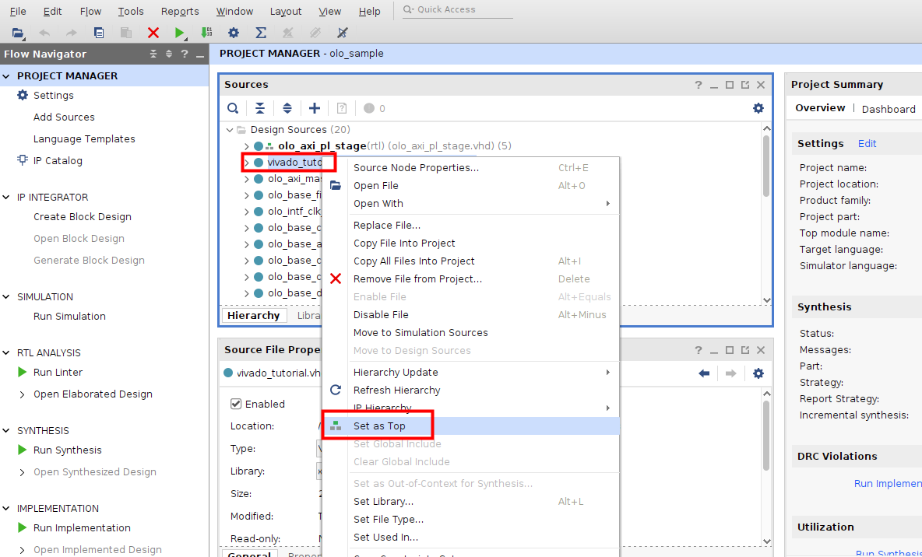Collapse all Flow Navigator sections icon
Image resolution: width=922 pixels, height=557 pixels.
pos(153,54)
